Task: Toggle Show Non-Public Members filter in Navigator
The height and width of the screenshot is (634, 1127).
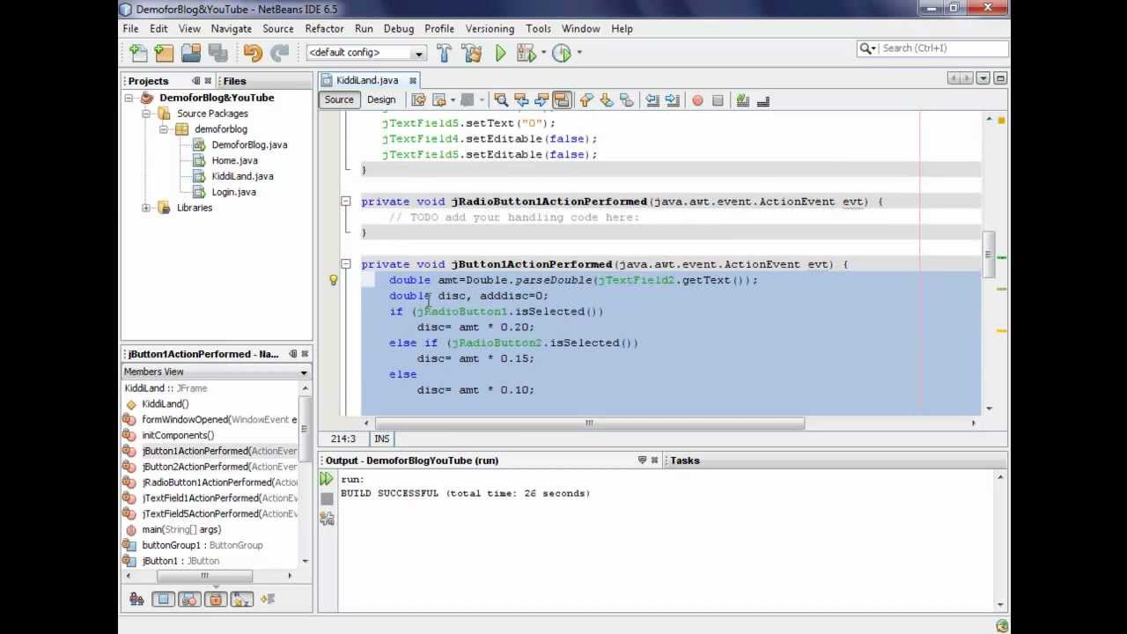Action: pyautogui.click(x=216, y=599)
